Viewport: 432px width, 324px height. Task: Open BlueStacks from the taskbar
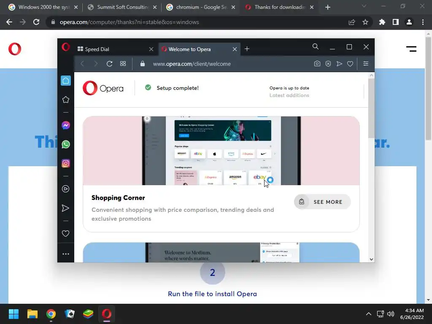point(88,314)
